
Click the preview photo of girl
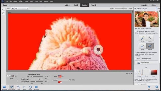click(146, 19)
